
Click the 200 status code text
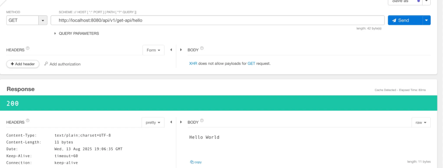[x=12, y=103]
